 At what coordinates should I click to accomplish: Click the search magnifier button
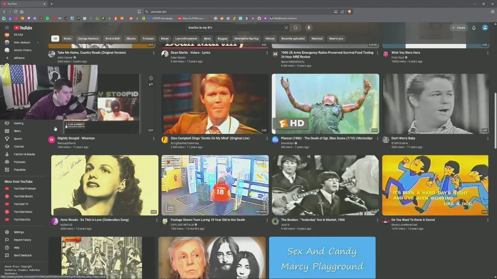click(295, 28)
